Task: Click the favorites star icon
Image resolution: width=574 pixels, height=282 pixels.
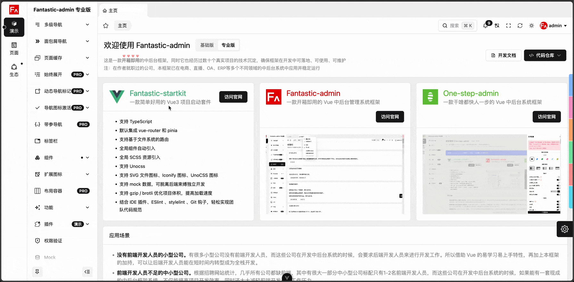Action: click(x=106, y=26)
